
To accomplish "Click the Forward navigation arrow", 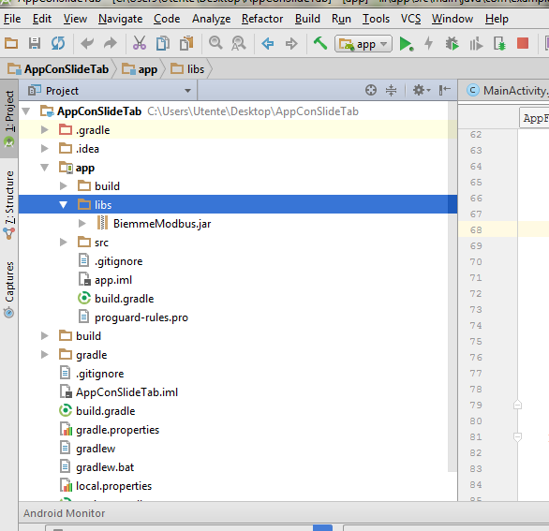I will [x=291, y=44].
